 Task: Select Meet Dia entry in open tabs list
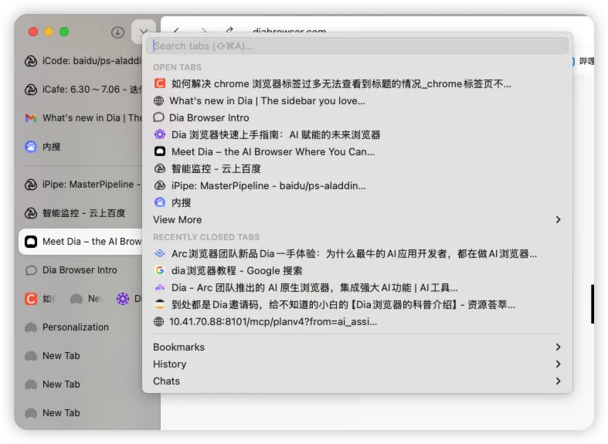pyautogui.click(x=357, y=152)
